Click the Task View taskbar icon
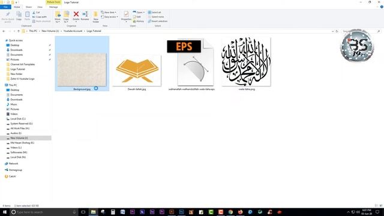Image resolution: width=384 pixels, height=216 pixels. point(83,212)
